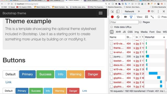Click the red record network log button

pyautogui.click(x=112, y=17)
